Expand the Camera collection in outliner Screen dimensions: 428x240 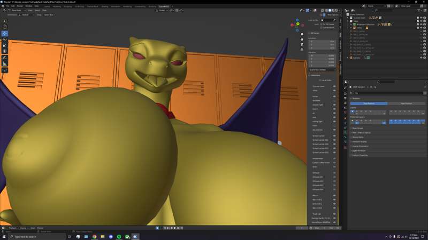point(348,58)
